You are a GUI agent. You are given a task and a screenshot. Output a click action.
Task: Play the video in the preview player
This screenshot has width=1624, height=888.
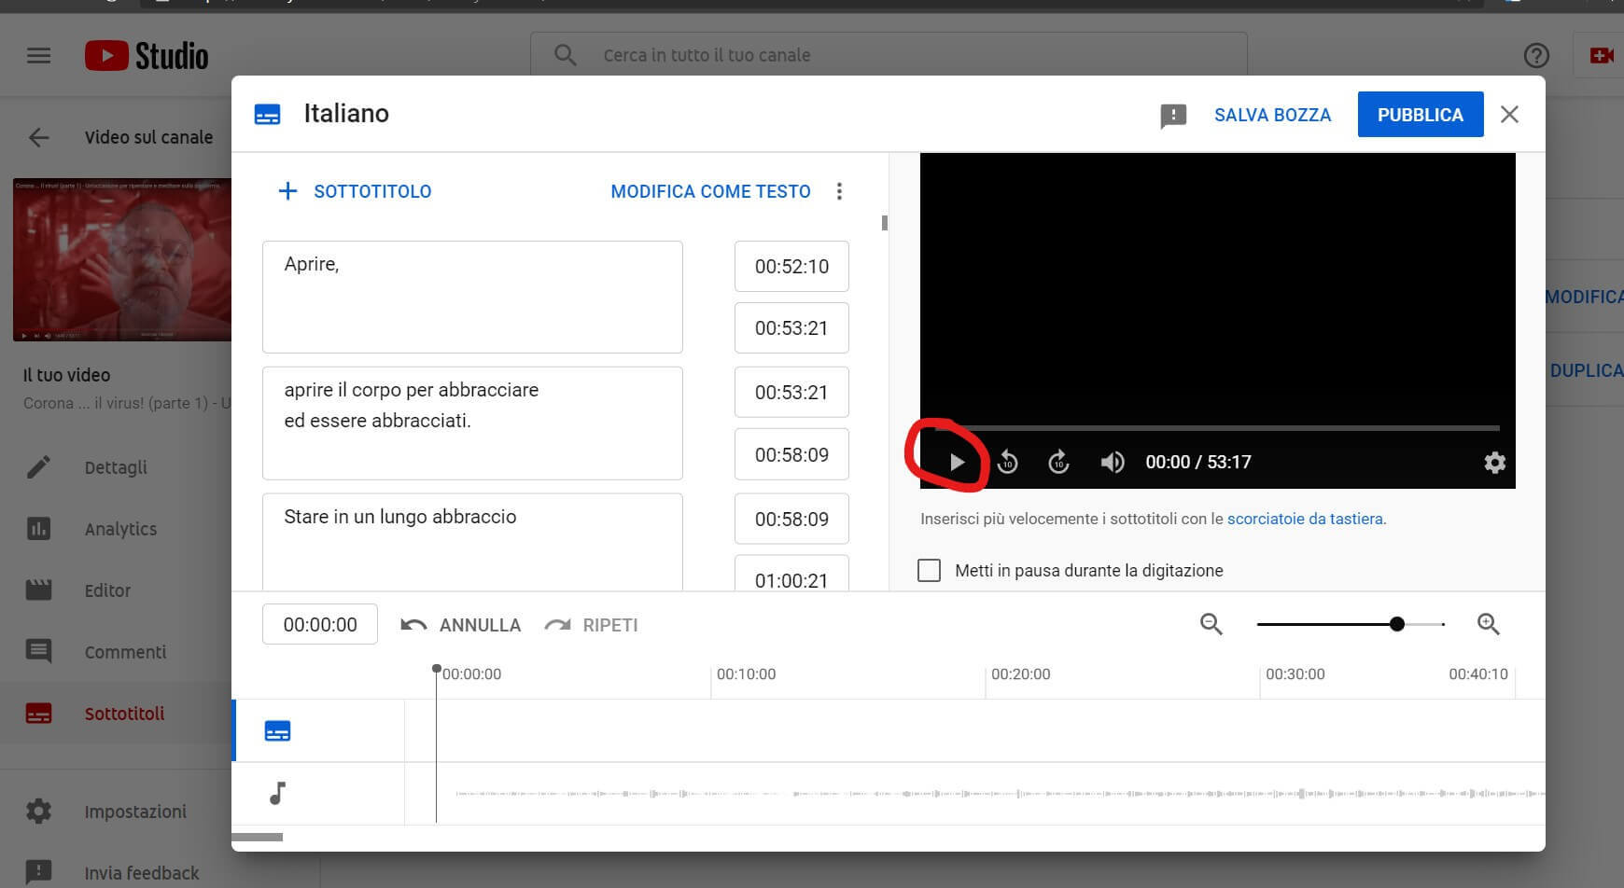957,462
